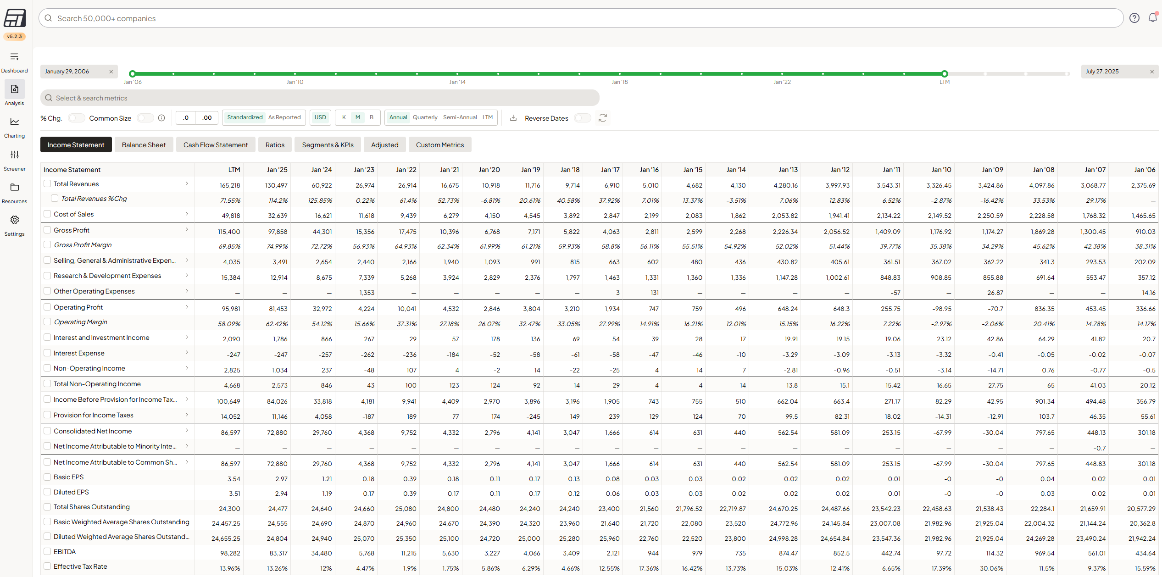This screenshot has height=577, width=1162.
Task: Click the refresh arrows icon
Action: pos(603,118)
